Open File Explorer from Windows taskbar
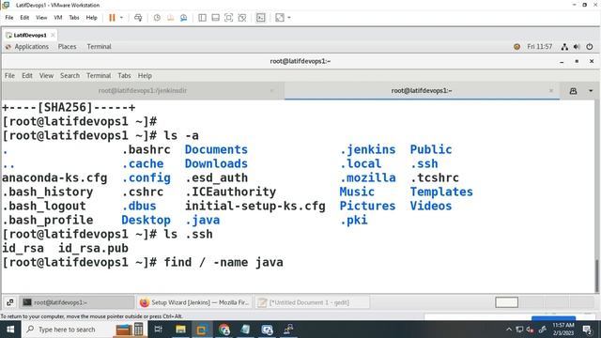Image resolution: width=601 pixels, height=338 pixels. [x=180, y=330]
